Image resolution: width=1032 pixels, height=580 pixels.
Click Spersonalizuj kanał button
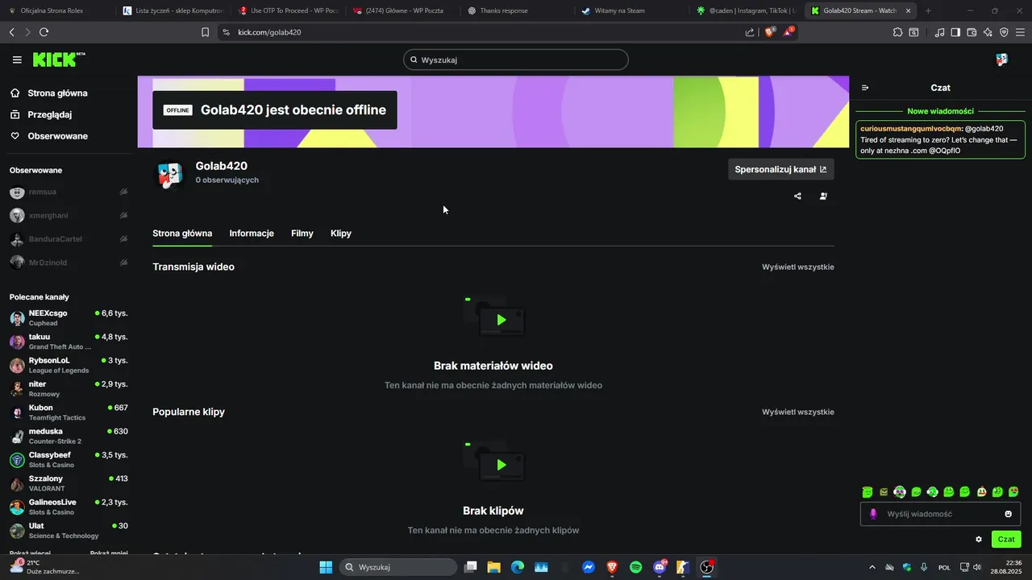780,169
